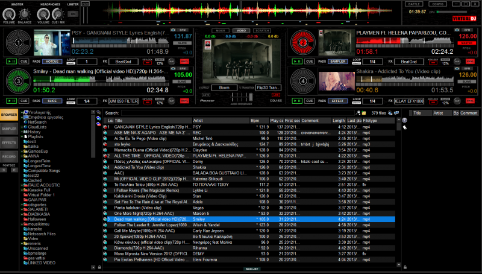The image size is (482, 274).
Task: Play or pause deck 4
Action: click(297, 101)
